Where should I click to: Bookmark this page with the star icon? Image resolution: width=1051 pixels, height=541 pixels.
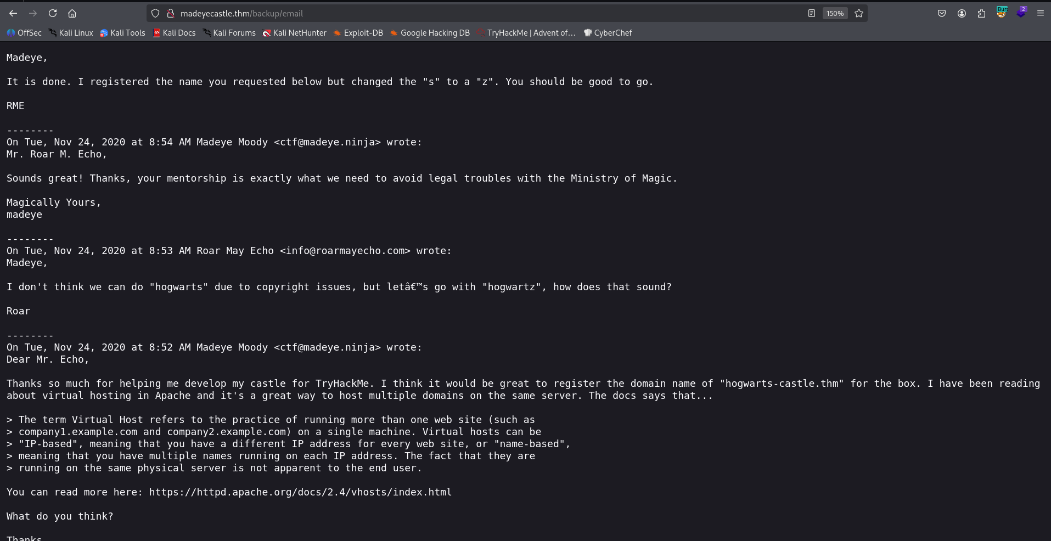(x=859, y=13)
